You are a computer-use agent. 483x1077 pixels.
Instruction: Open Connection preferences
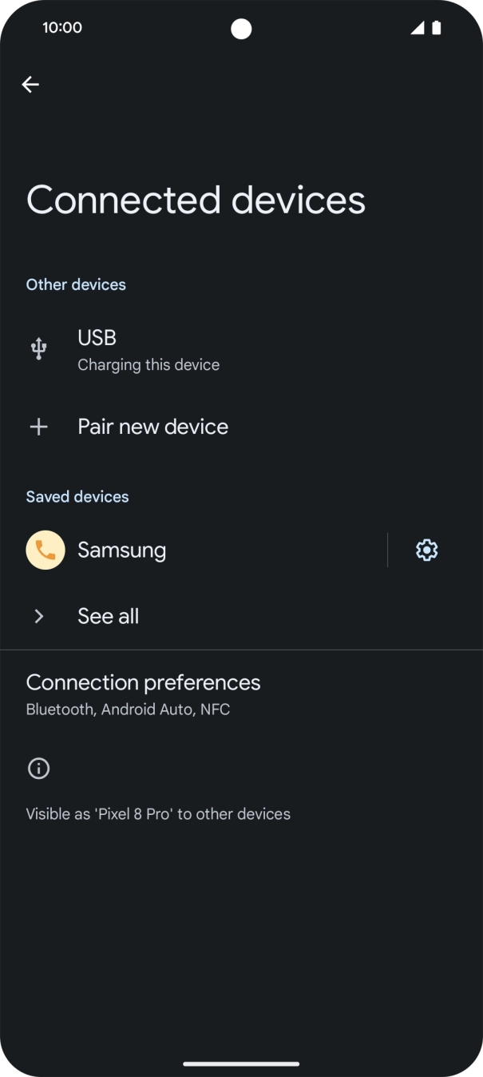click(x=144, y=693)
